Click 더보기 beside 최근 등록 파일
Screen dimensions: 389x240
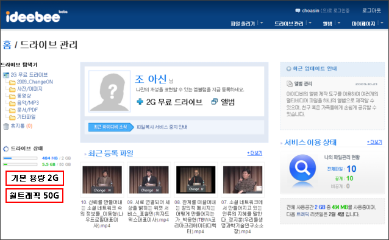click(255, 154)
